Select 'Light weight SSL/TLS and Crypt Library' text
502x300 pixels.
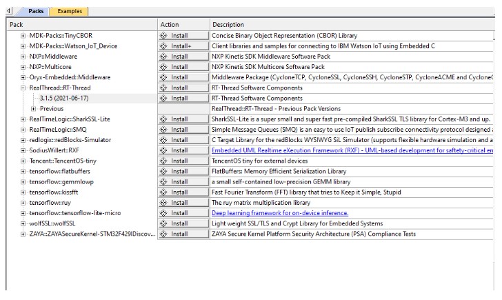pos(297,223)
